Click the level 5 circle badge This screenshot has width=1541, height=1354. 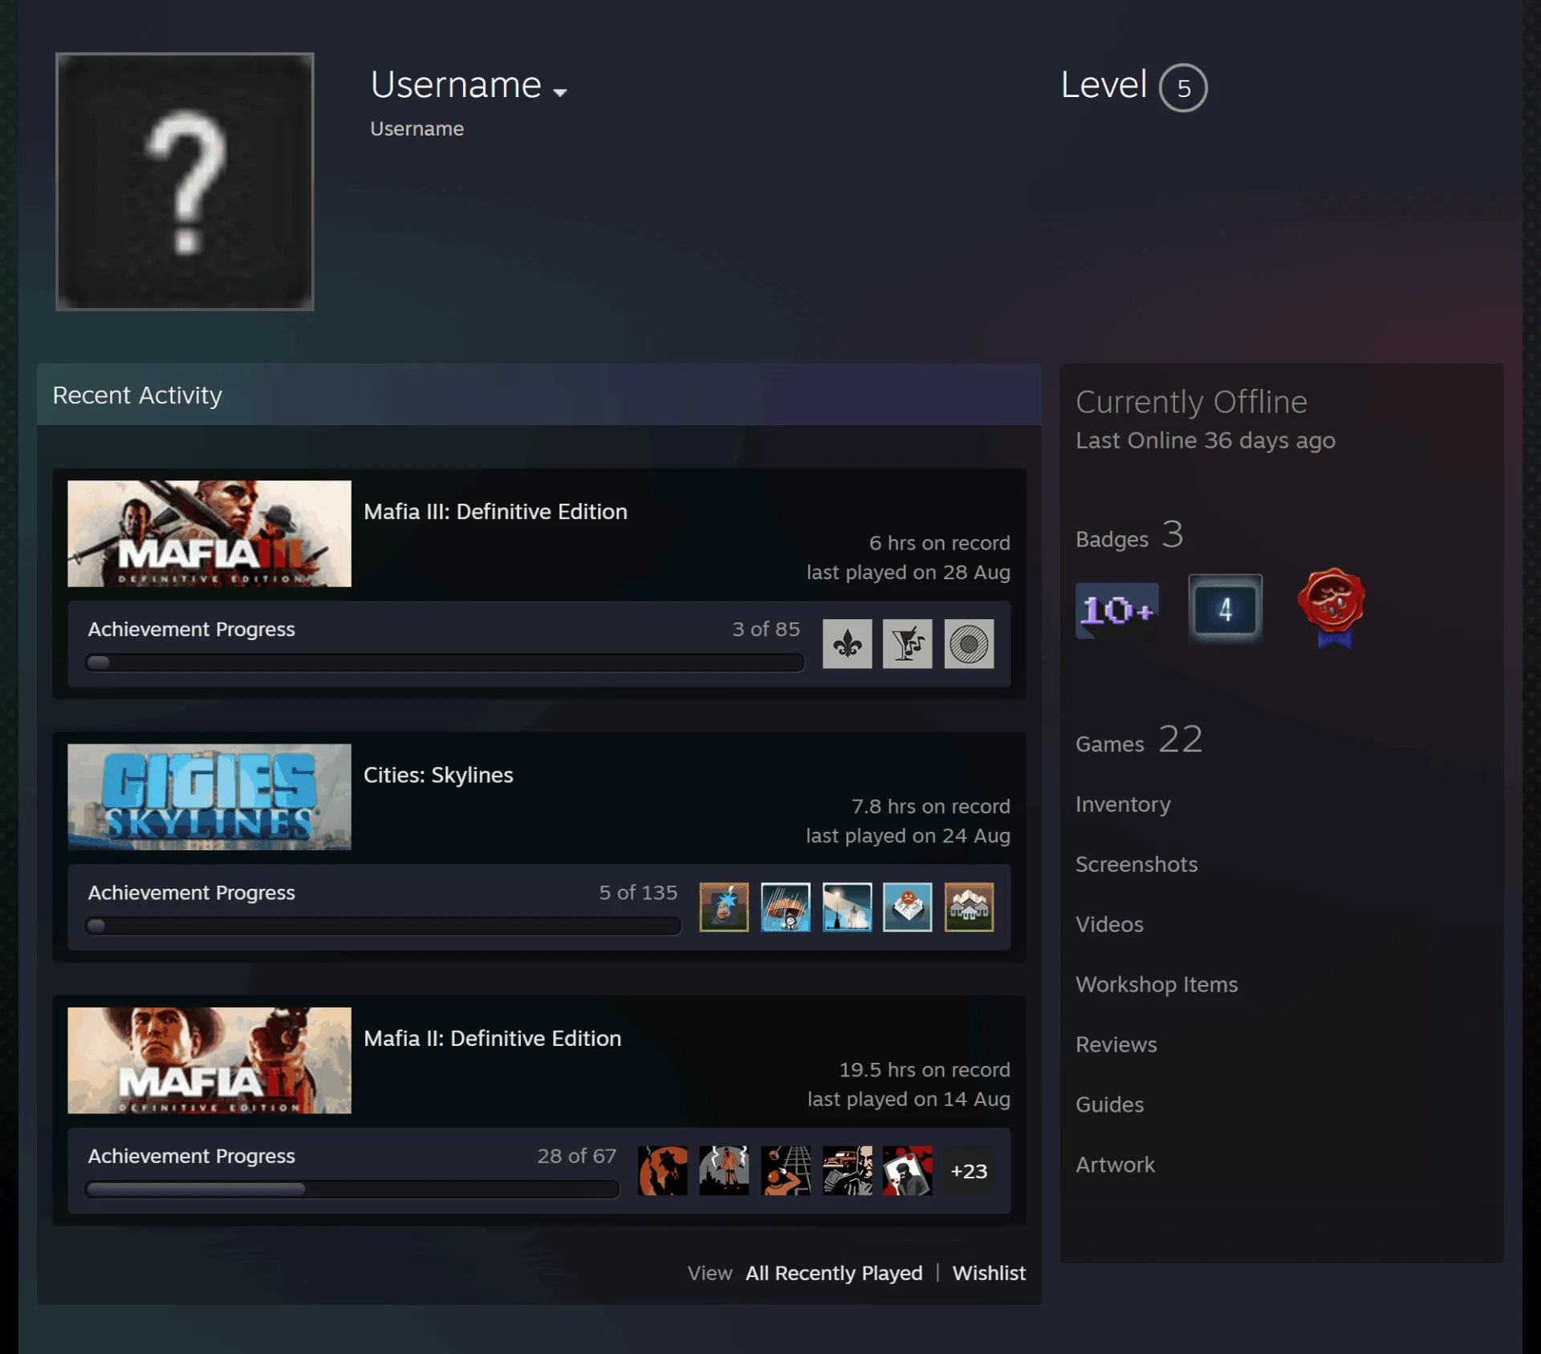[1183, 87]
